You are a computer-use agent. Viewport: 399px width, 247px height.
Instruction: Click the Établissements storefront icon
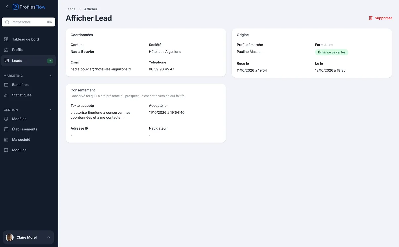[6, 129]
